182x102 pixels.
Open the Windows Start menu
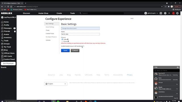click(2, 101)
